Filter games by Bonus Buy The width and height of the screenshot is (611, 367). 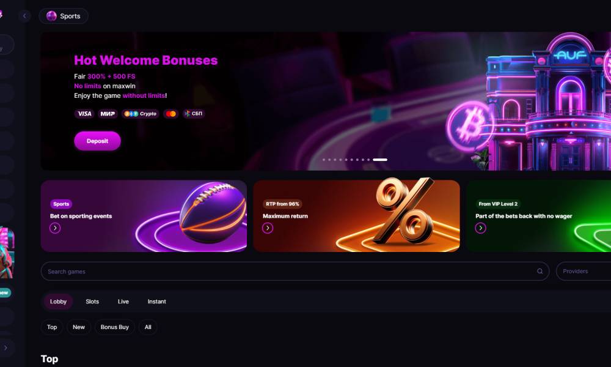[115, 327]
